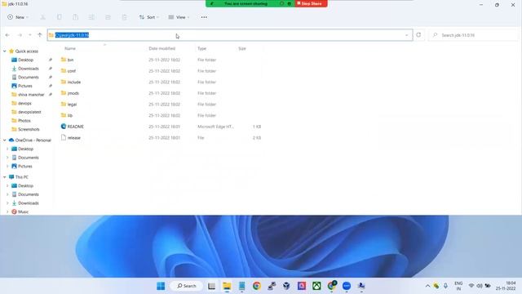Show hidden system tray icons
Screen dimensions: 522x294
(x=427, y=286)
